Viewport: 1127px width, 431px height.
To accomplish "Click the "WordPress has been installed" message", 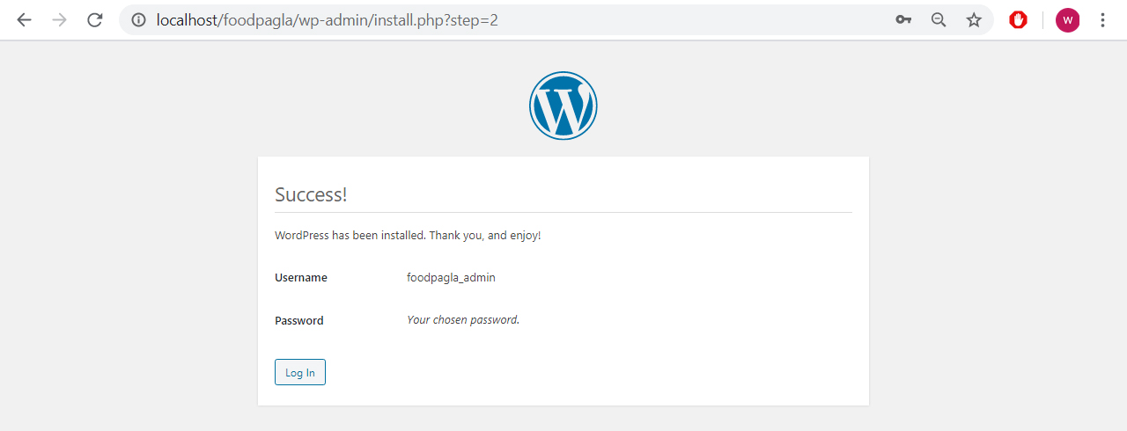I will pos(408,236).
